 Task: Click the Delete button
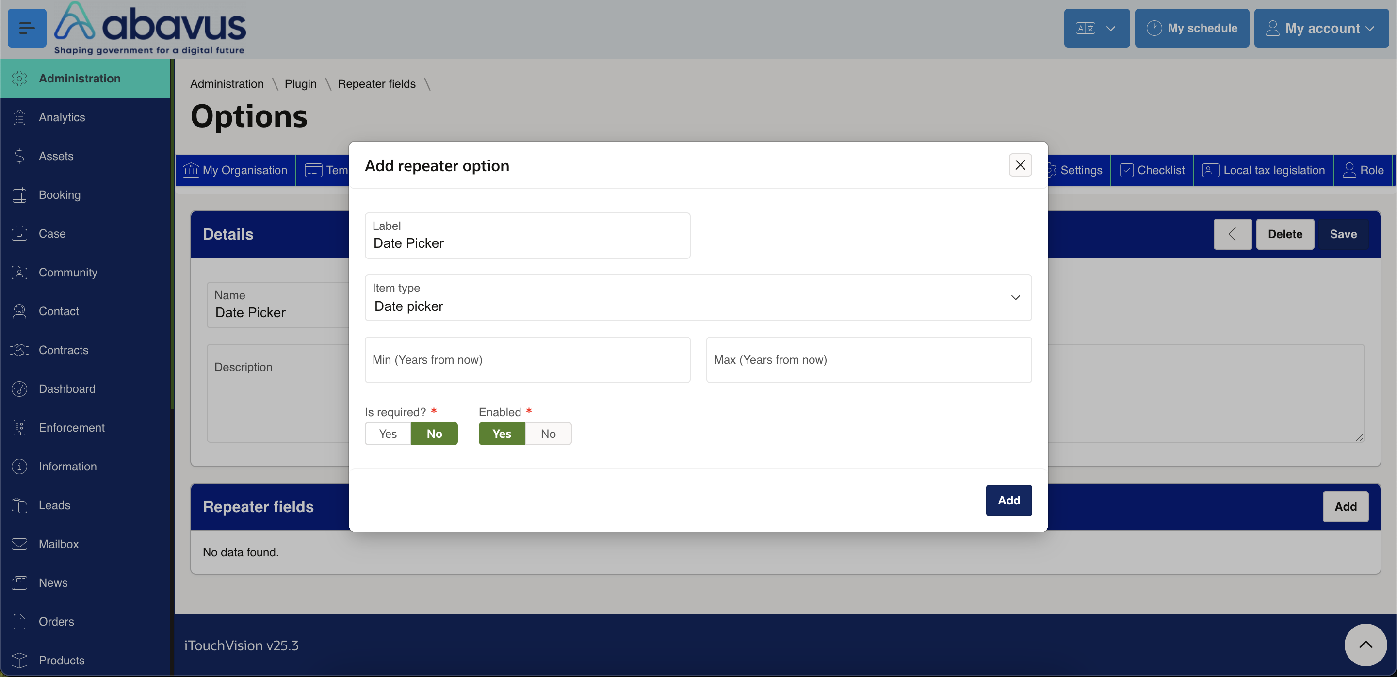[x=1285, y=234]
